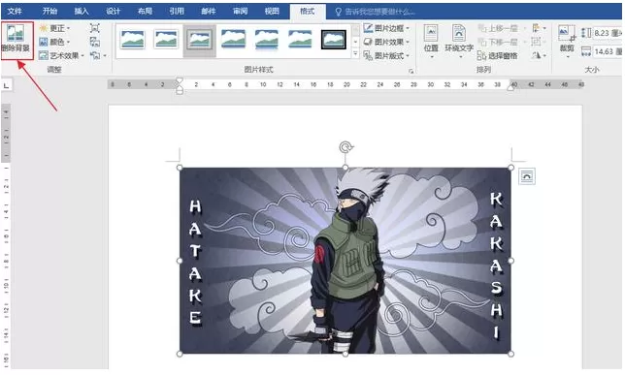Click the Layout Options icon beside the picture
The image size is (625, 375).
tap(527, 176)
